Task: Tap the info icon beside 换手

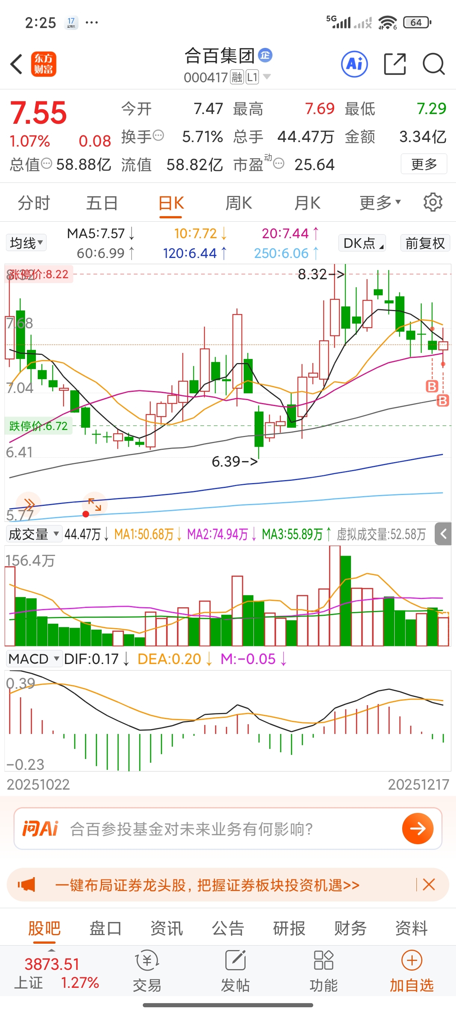Action: [x=158, y=135]
